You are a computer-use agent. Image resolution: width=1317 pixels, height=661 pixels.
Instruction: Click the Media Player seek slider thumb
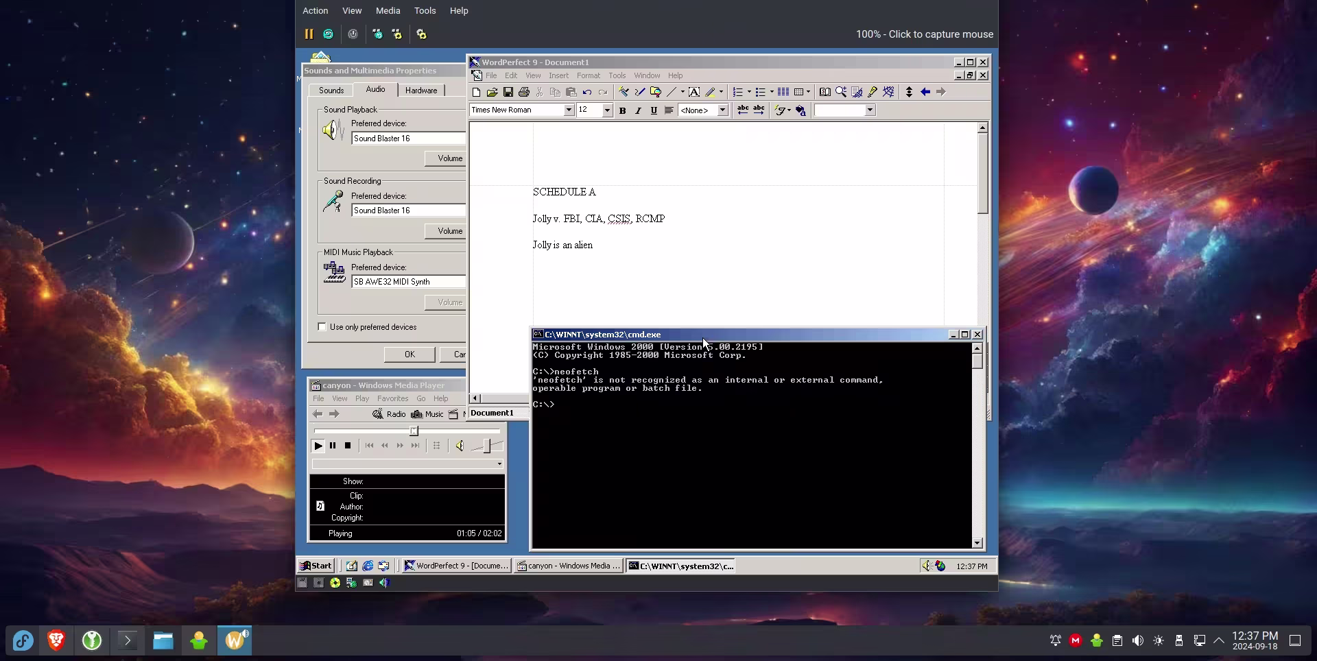[414, 431]
